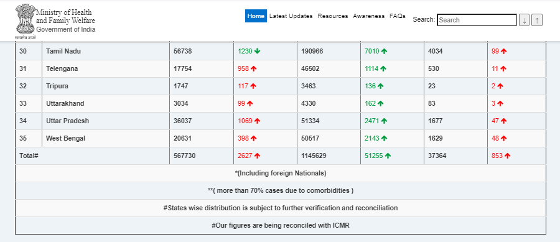This screenshot has width=560, height=242.
Task: Click red up arrow next to Telengana 958
Action: [x=253, y=68]
